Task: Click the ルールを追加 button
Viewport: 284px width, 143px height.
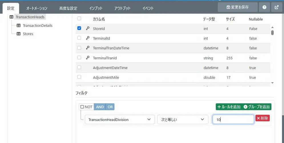Action: [229, 107]
